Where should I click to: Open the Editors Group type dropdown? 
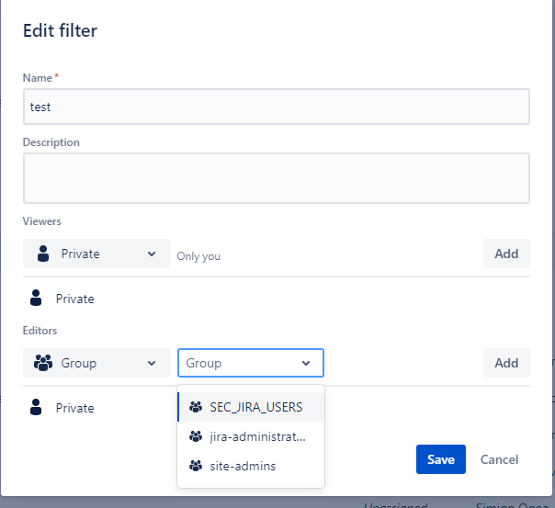click(96, 363)
